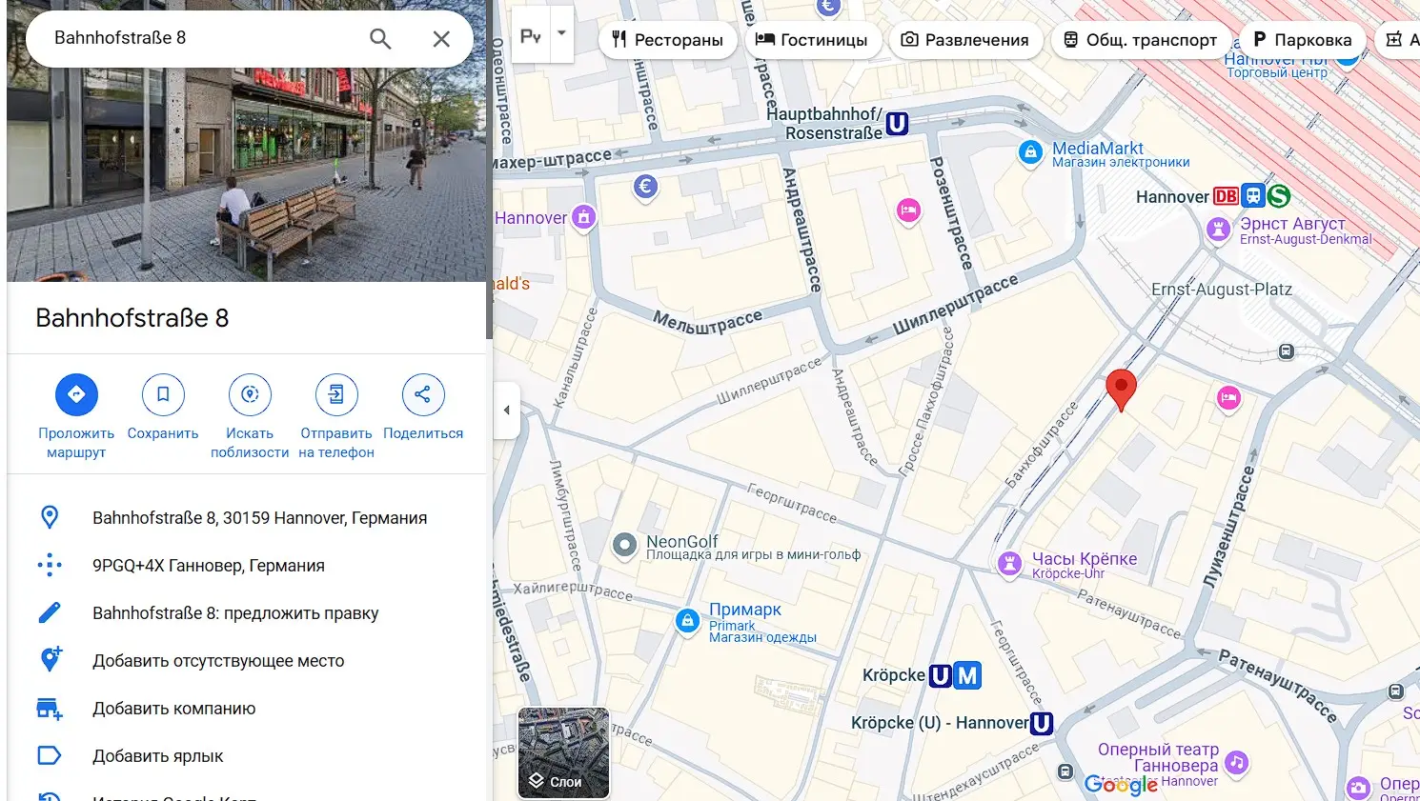Screen dimensions: 1420x801
Task: Click the MediaMarkt electronics store icon
Action: (x=1030, y=153)
